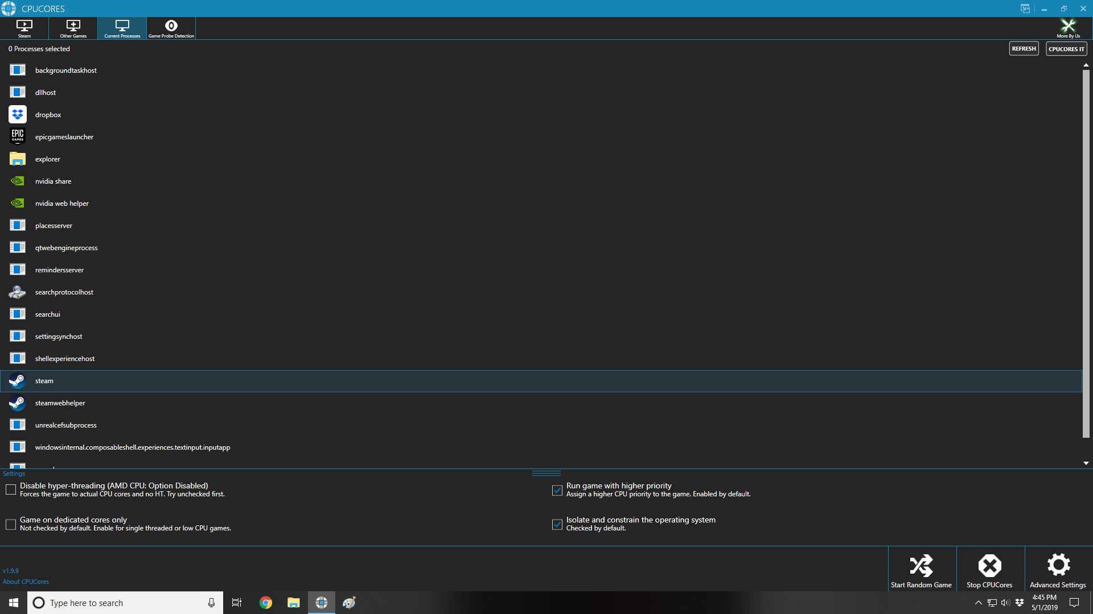Click the Steam tab icon
1093x614 pixels.
coord(24,28)
